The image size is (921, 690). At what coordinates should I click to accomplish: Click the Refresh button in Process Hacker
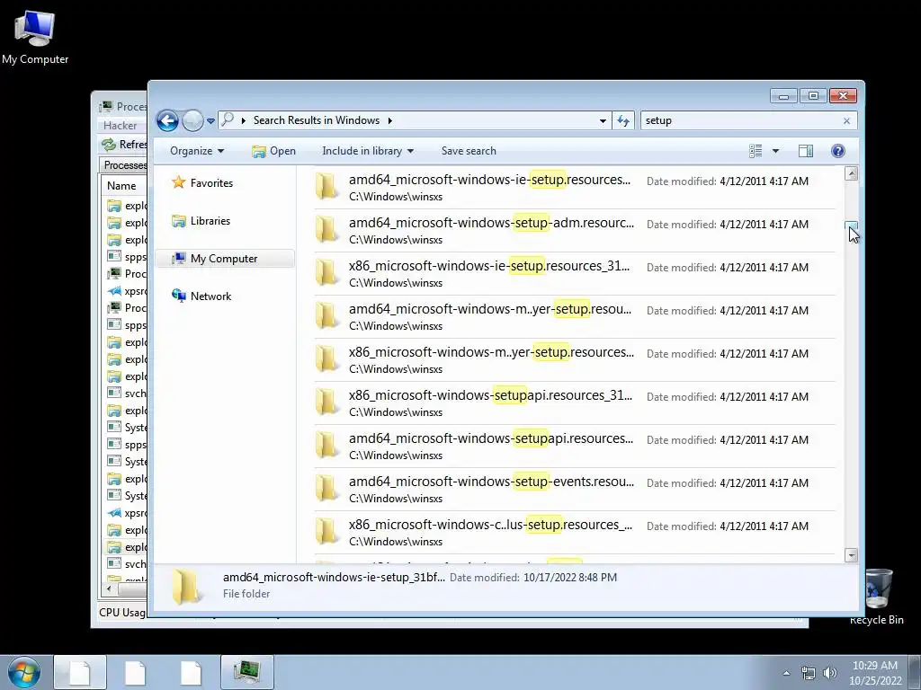coord(124,145)
